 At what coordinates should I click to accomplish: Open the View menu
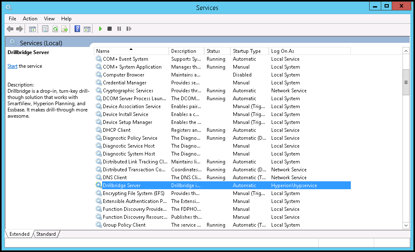(x=49, y=19)
